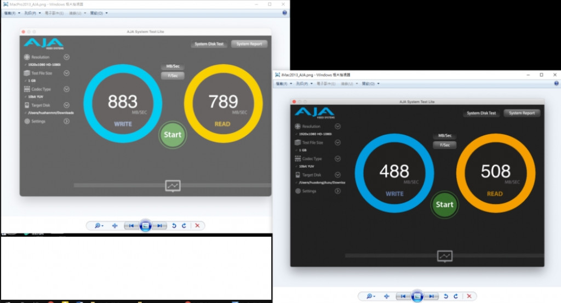Click the help icon in MacPro2013_AJA window
The width and height of the screenshot is (561, 303).
tap(284, 13)
